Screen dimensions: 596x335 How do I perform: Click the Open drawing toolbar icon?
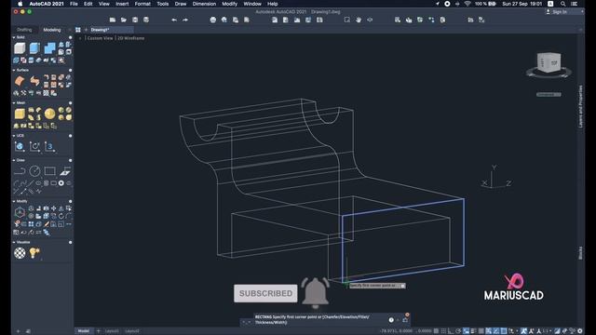coord(124,20)
